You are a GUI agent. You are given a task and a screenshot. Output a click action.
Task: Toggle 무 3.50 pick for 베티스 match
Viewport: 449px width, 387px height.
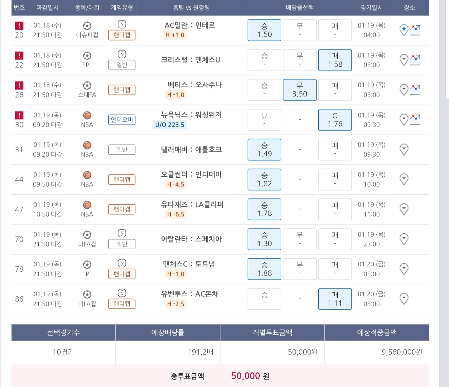[300, 90]
